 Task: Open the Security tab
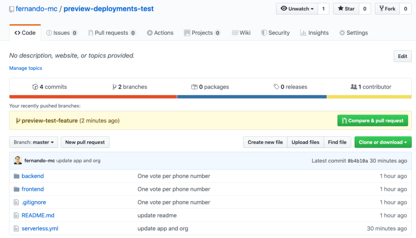click(276, 33)
